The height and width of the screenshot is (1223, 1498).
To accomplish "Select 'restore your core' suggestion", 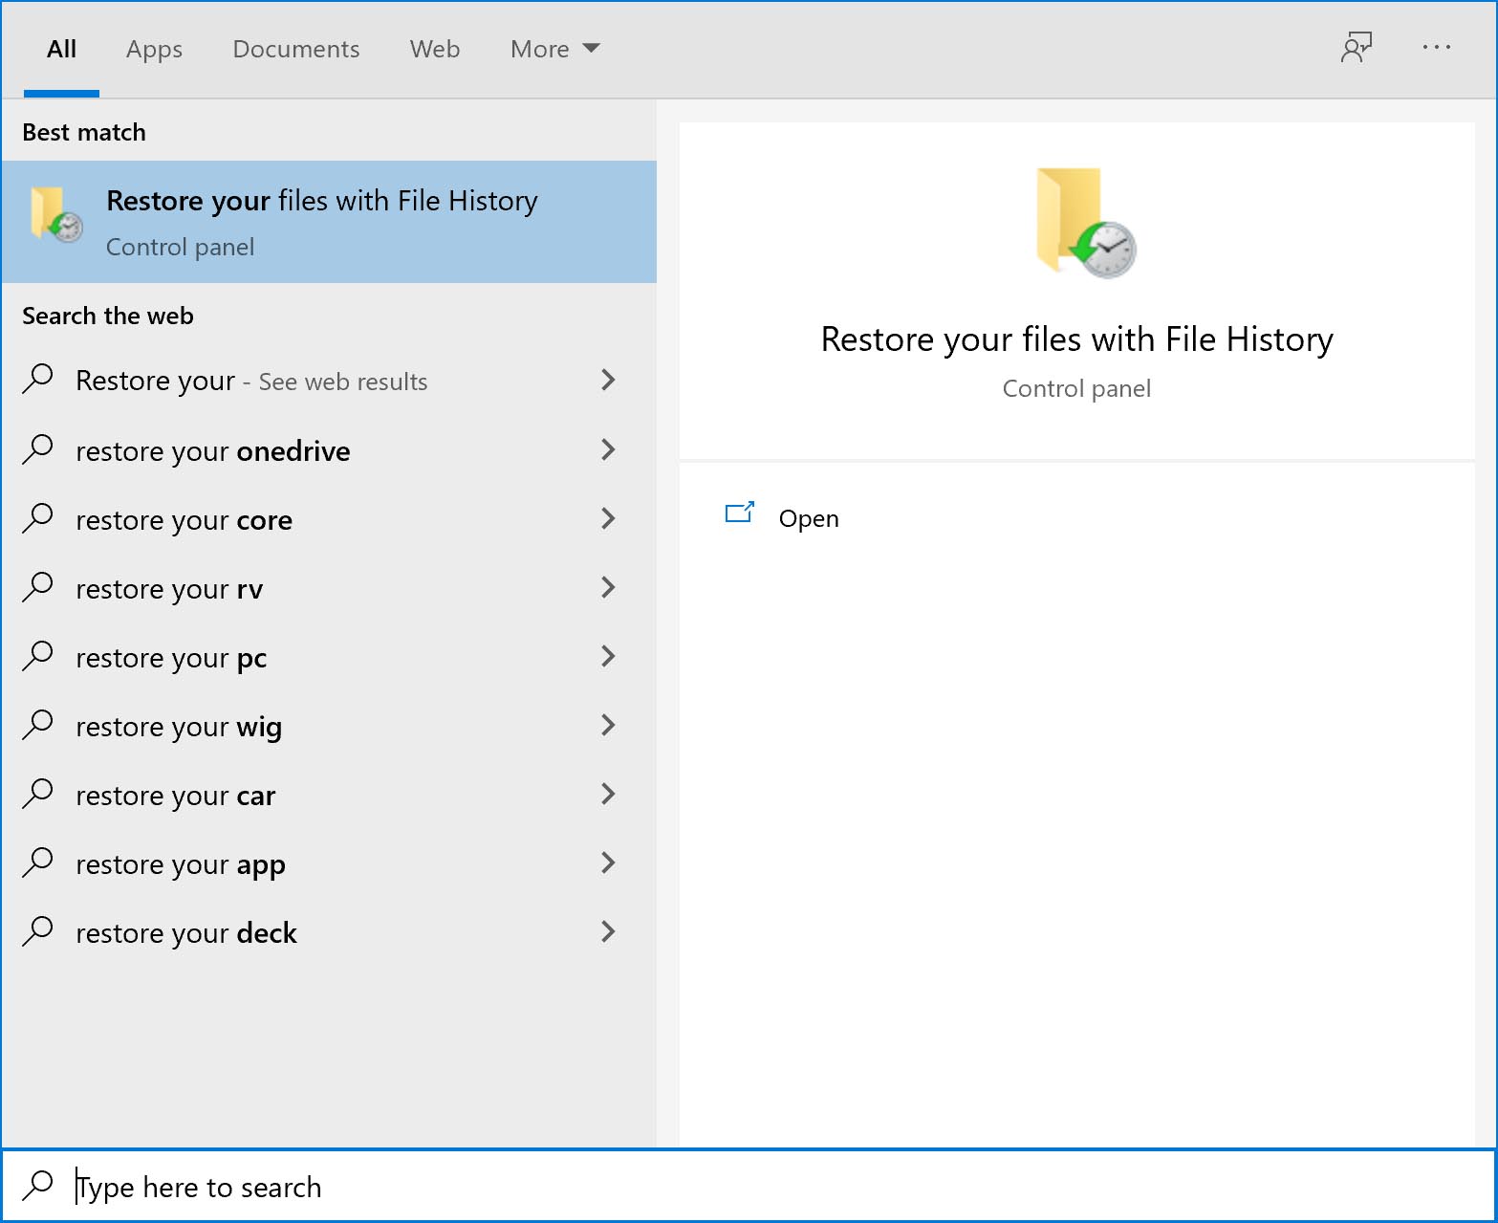I will (329, 519).
